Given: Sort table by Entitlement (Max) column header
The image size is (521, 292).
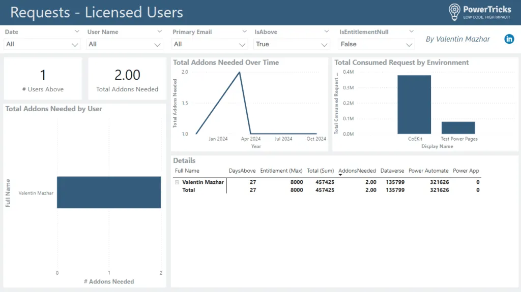Looking at the screenshot, I should point(281,171).
